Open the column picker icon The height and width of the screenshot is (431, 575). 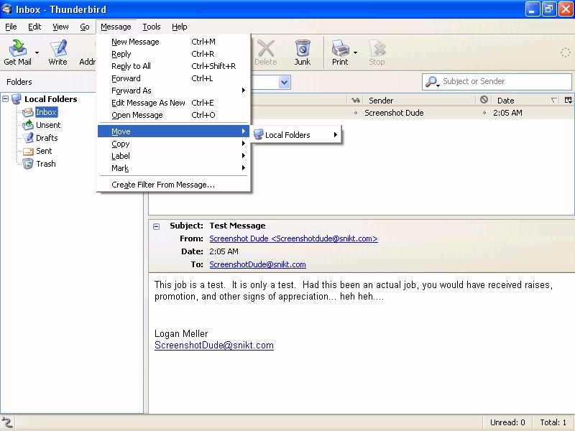click(x=568, y=100)
